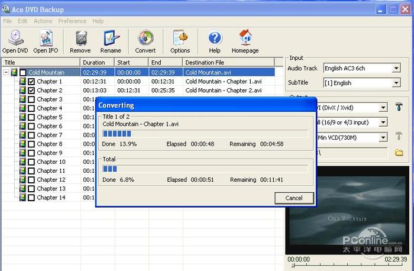Click the film icon beside Chapter 10
Image resolution: width=414 pixels, height=271 pixels.
22,162
